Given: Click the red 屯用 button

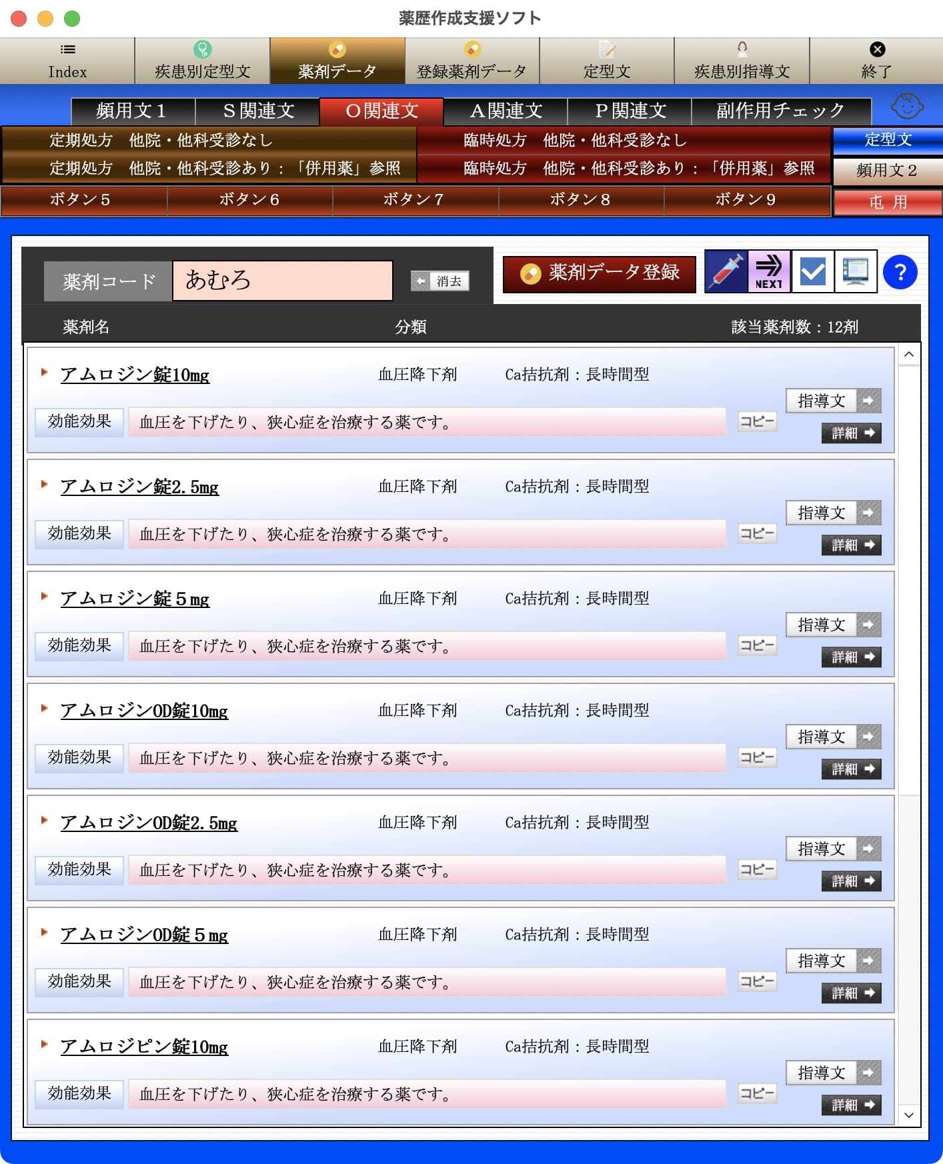Looking at the screenshot, I should coord(888,202).
